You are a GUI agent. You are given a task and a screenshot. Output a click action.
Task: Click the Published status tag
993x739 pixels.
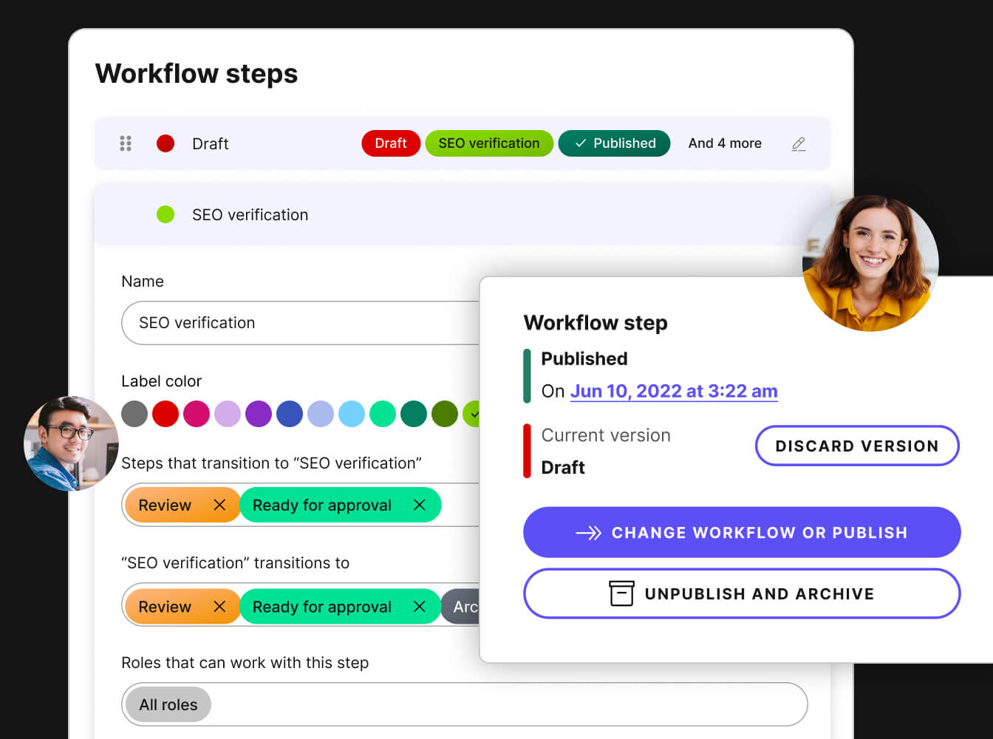tap(614, 143)
